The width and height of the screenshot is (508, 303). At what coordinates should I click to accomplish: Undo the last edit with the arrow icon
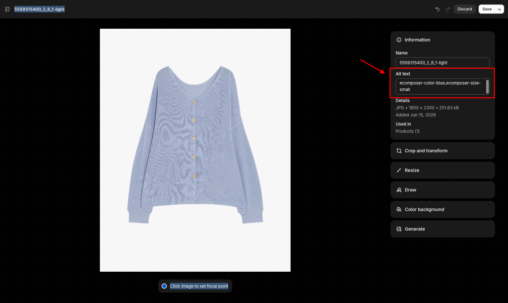pos(438,9)
